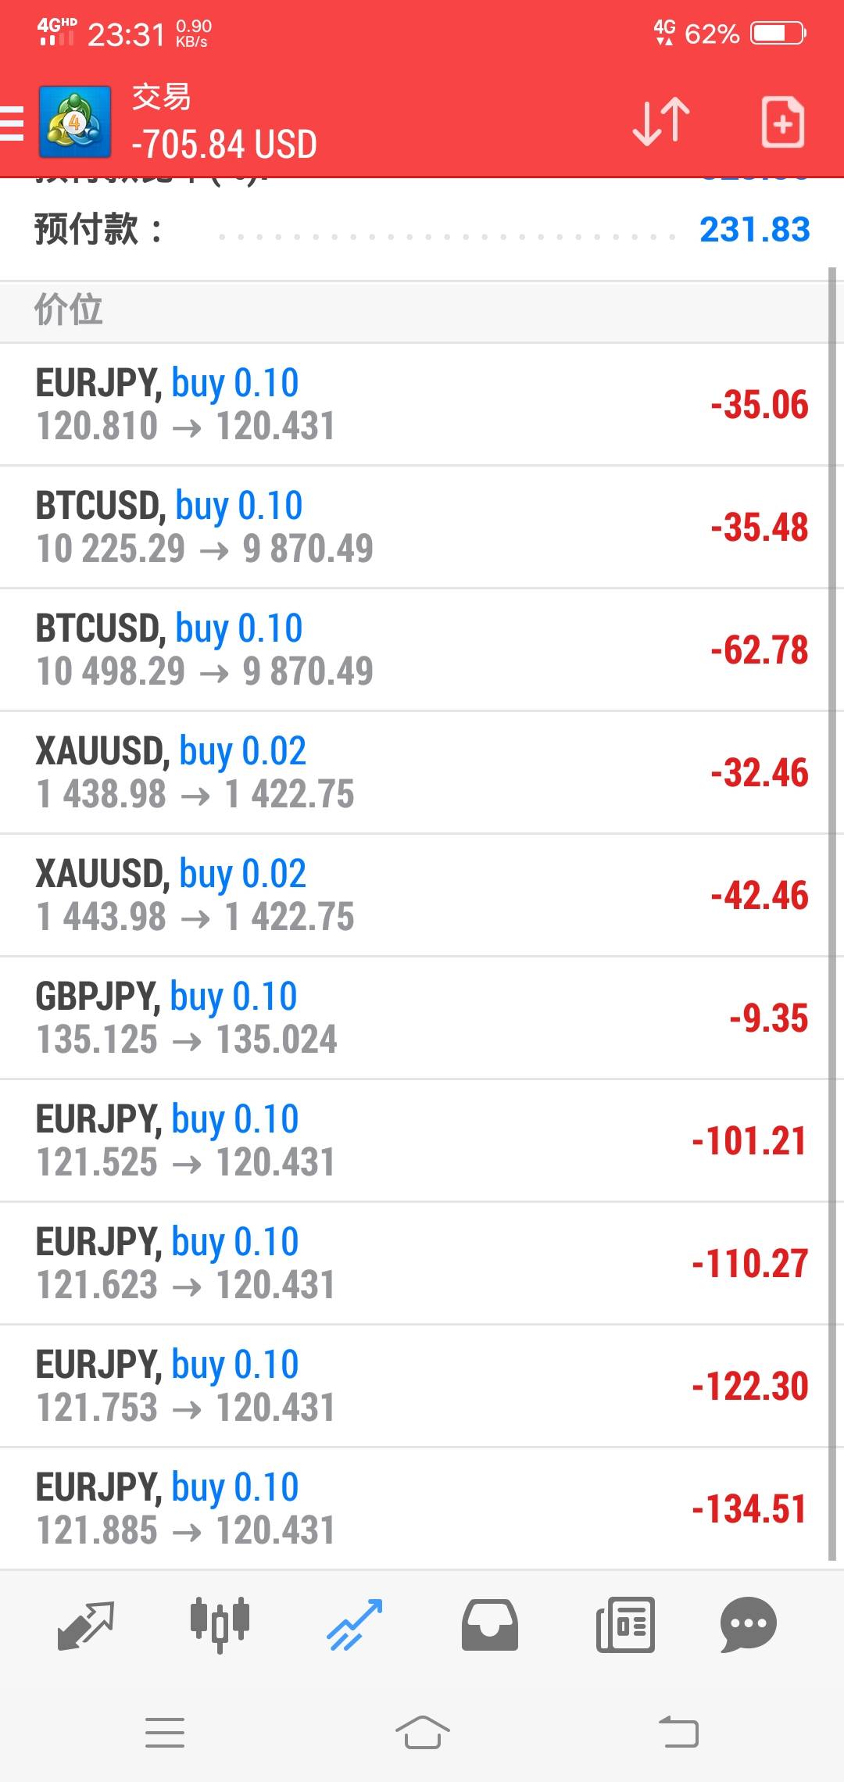The image size is (844, 1782).
Task: Tap the EURJPY position losing -134.51
Action: pyautogui.click(x=414, y=1508)
